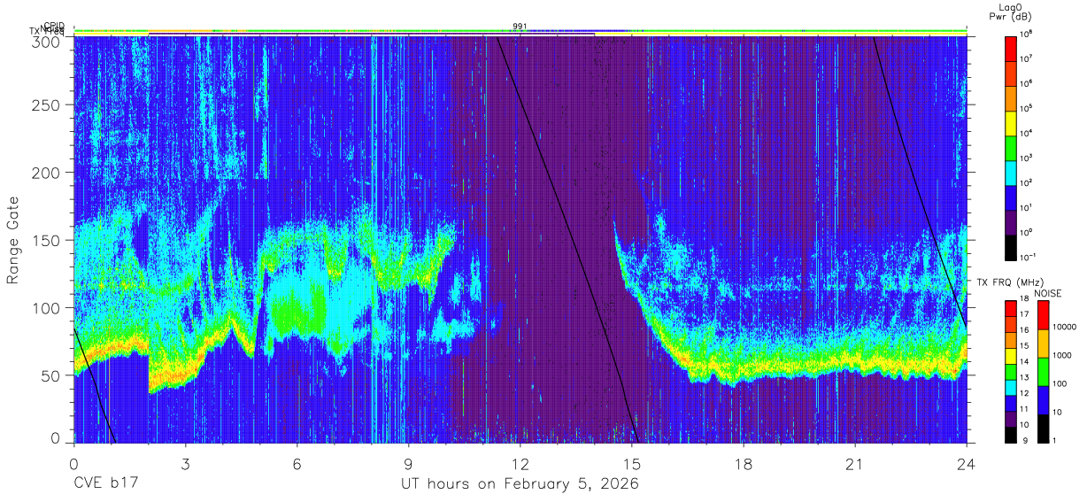Image resolution: width=1087 pixels, height=502 pixels.
Task: Click the black segment of the Lag0 Pwr colorbar
Action: click(1012, 246)
